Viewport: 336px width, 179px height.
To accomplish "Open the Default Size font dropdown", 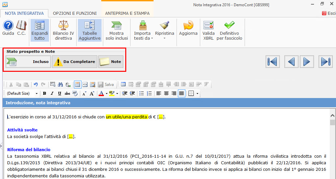I will click(x=36, y=93).
